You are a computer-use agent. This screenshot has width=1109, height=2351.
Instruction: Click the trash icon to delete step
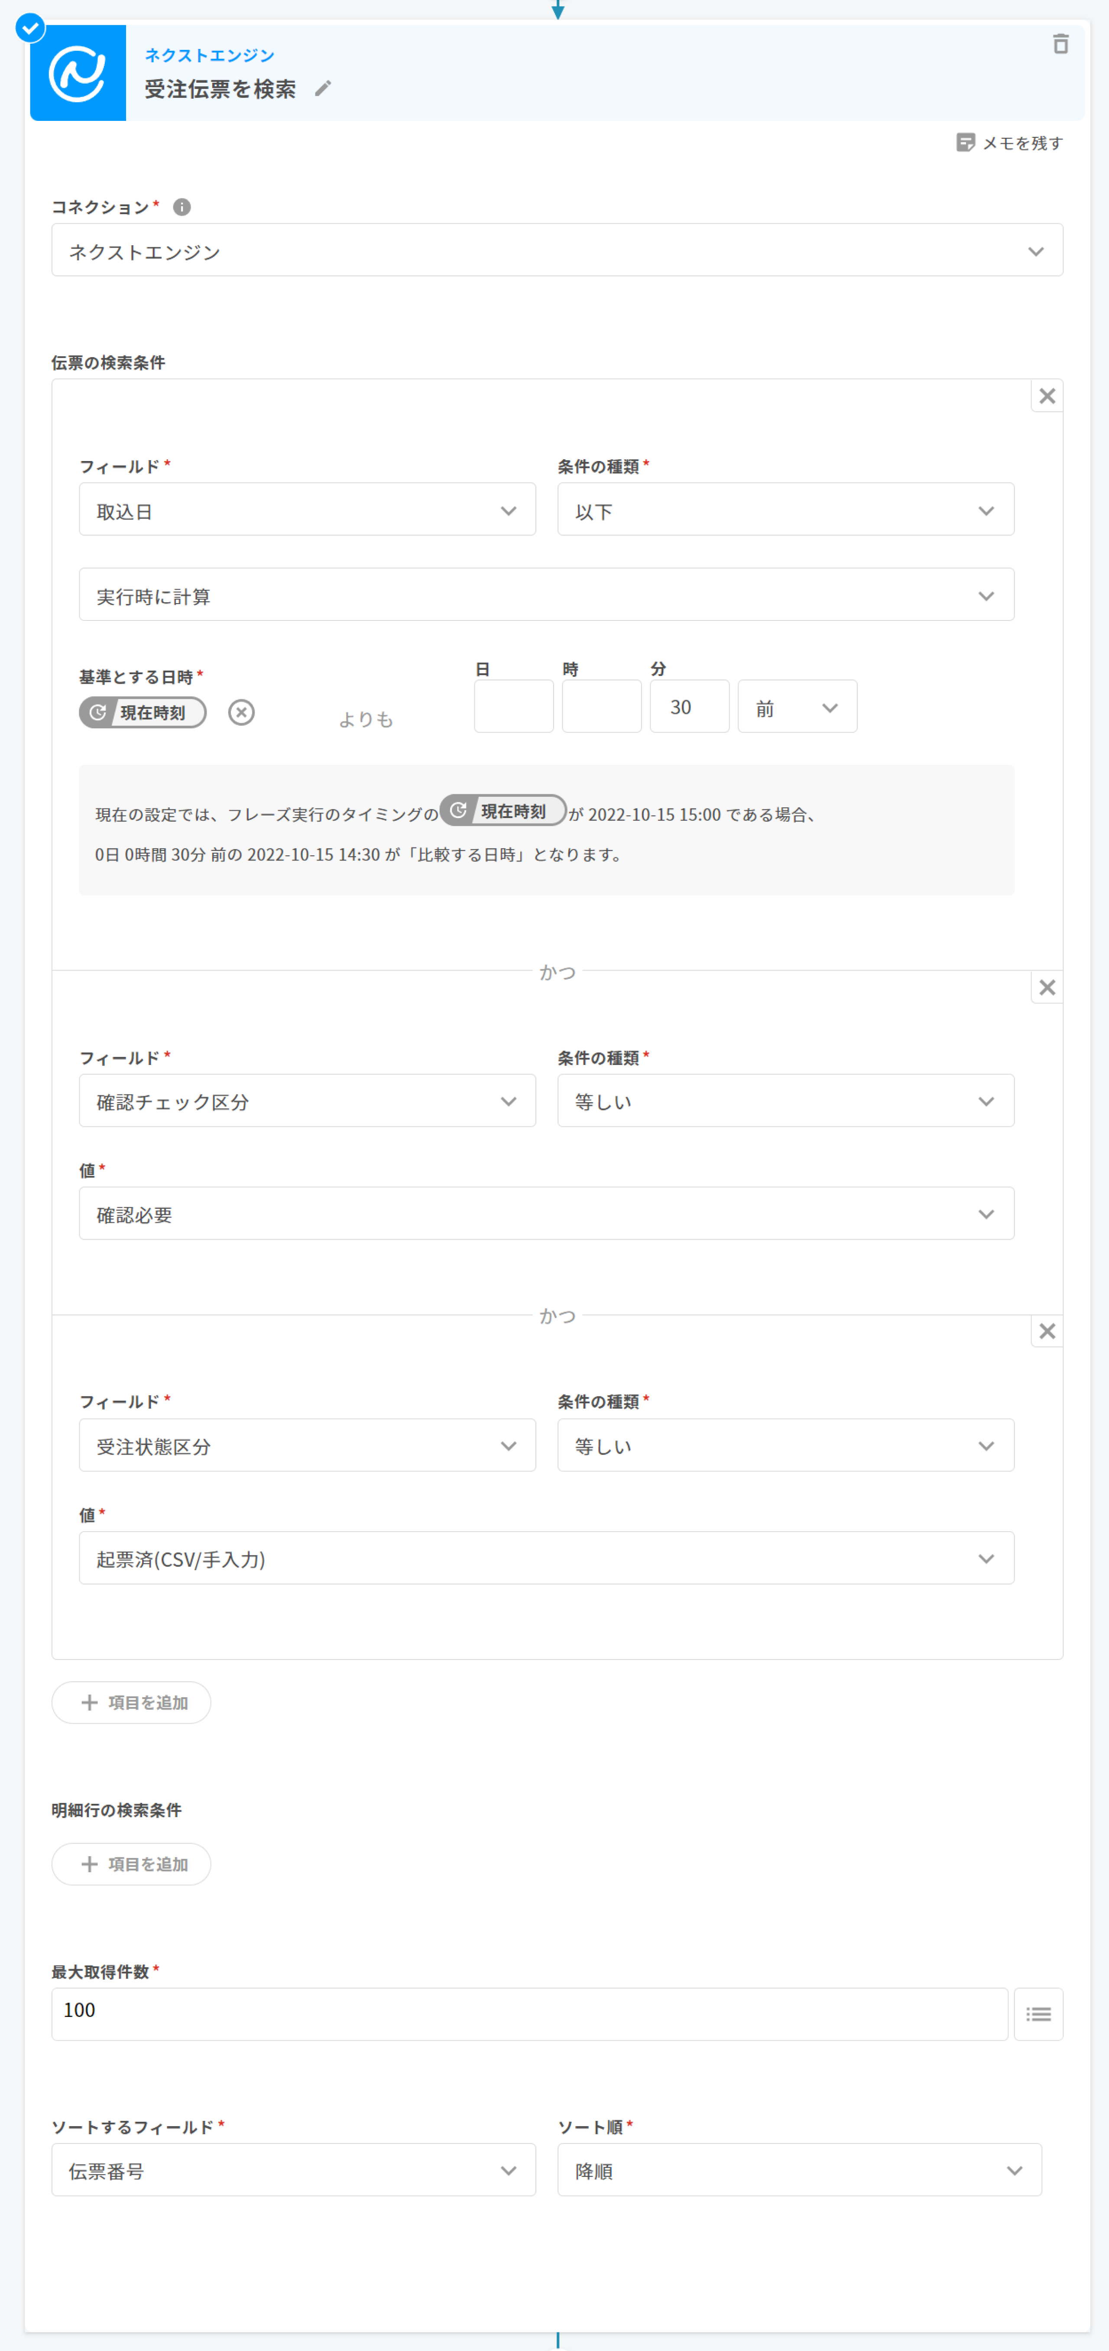tap(1060, 44)
